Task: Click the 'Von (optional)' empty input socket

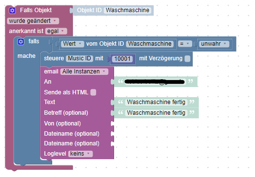Action: (x=112, y=124)
